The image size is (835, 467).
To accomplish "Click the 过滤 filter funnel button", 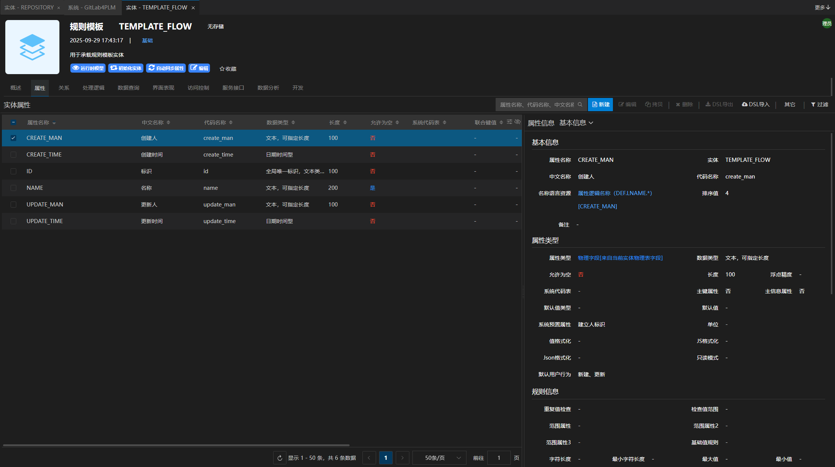I will (x=819, y=105).
